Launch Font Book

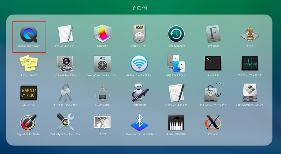213,34
